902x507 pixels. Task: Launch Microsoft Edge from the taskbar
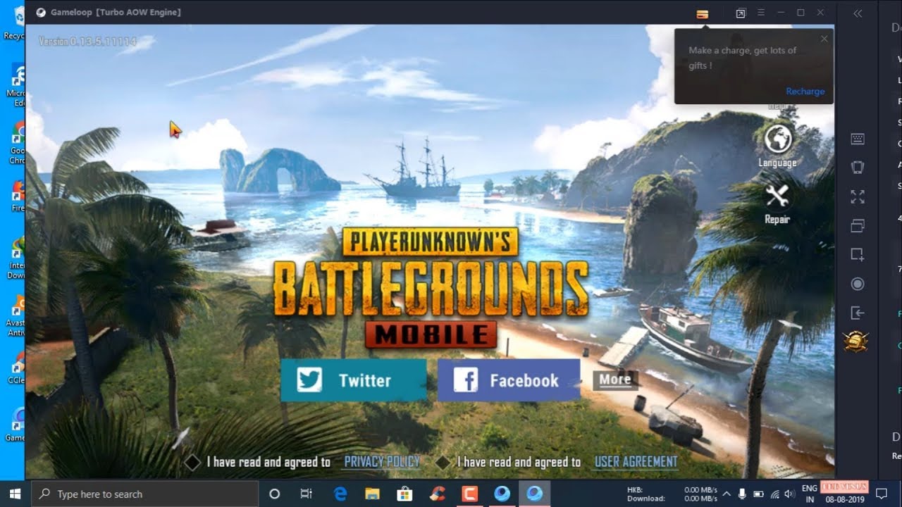pos(341,494)
